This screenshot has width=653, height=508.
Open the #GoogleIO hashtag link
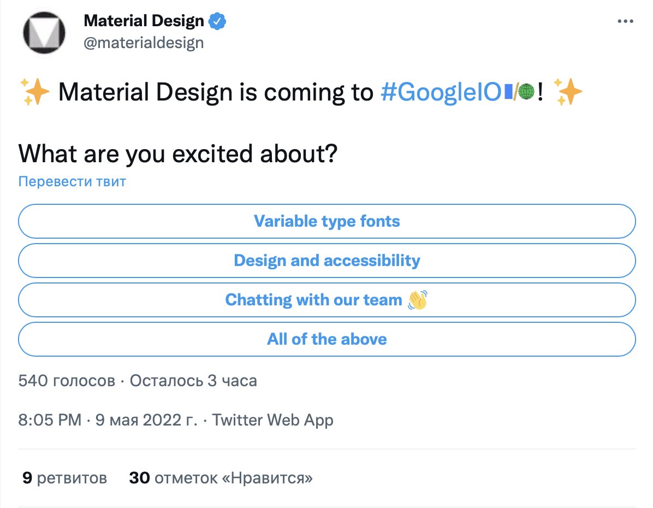441,92
